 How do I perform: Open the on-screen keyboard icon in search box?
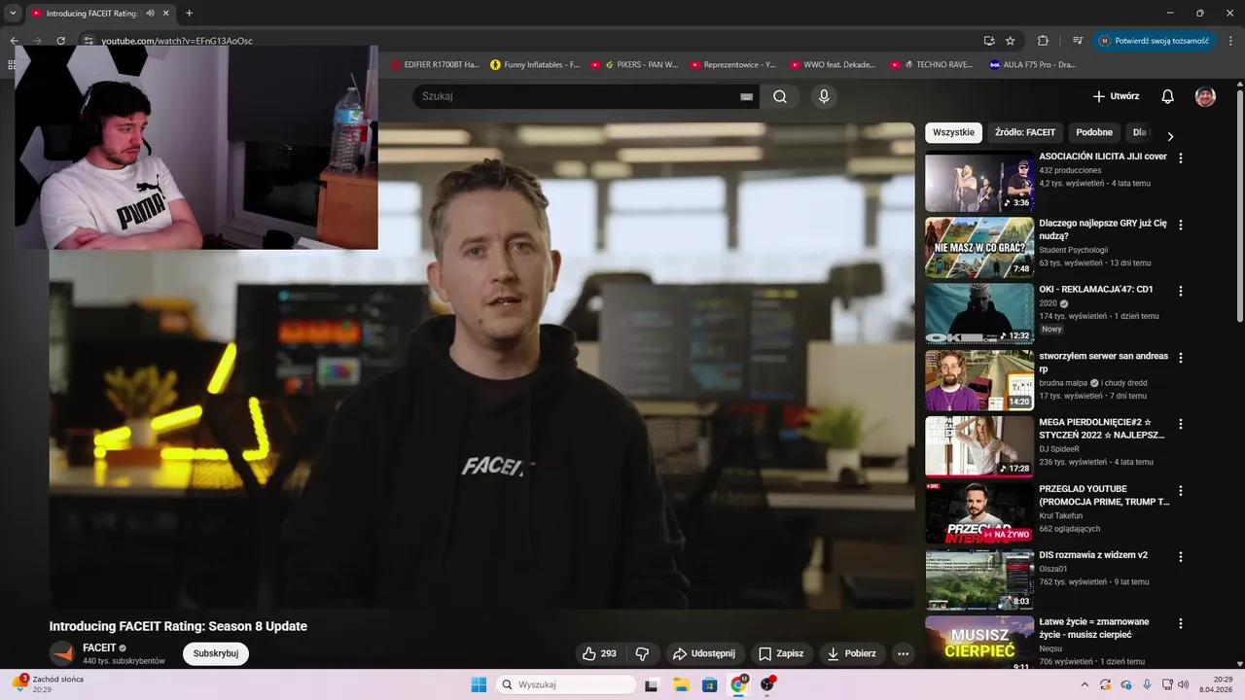(746, 96)
